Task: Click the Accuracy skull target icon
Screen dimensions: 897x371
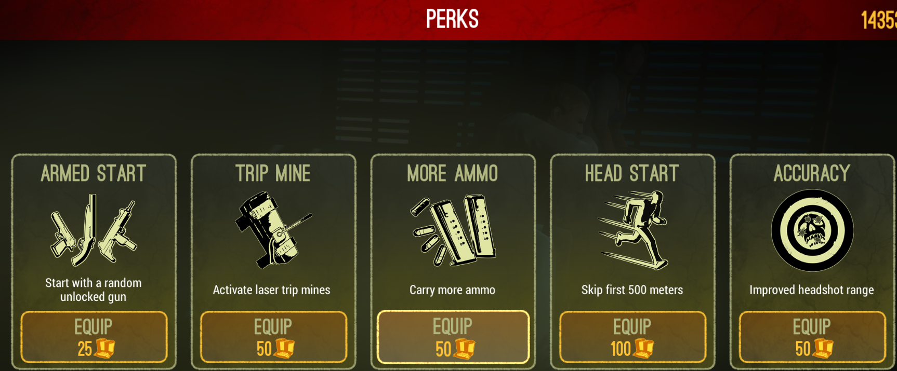Action: click(x=812, y=230)
